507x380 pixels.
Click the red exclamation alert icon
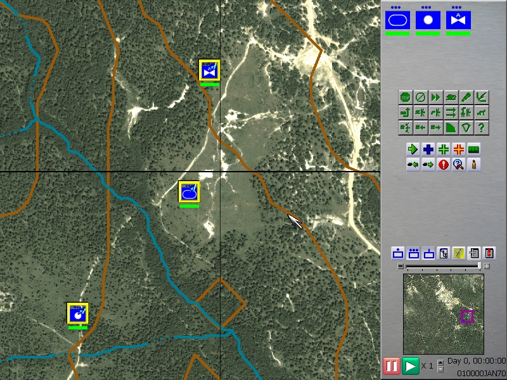(444, 164)
